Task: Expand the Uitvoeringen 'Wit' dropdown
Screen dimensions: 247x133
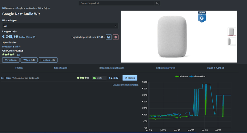Action: click(x=60, y=26)
